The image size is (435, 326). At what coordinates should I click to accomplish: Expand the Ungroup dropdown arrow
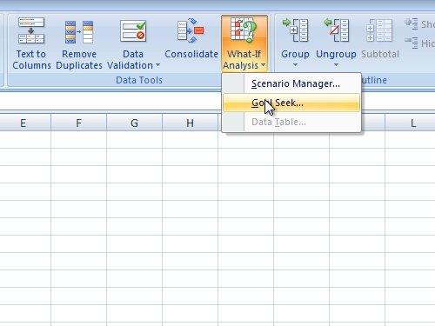tap(336, 65)
